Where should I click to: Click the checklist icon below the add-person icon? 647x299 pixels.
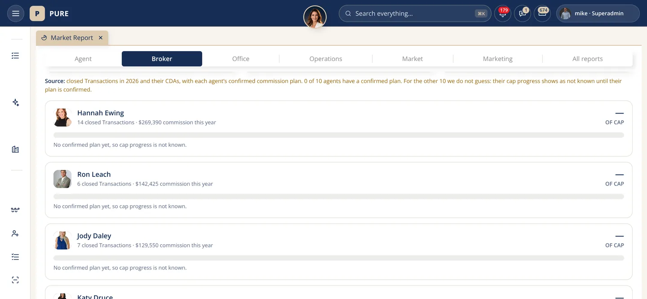(x=15, y=257)
